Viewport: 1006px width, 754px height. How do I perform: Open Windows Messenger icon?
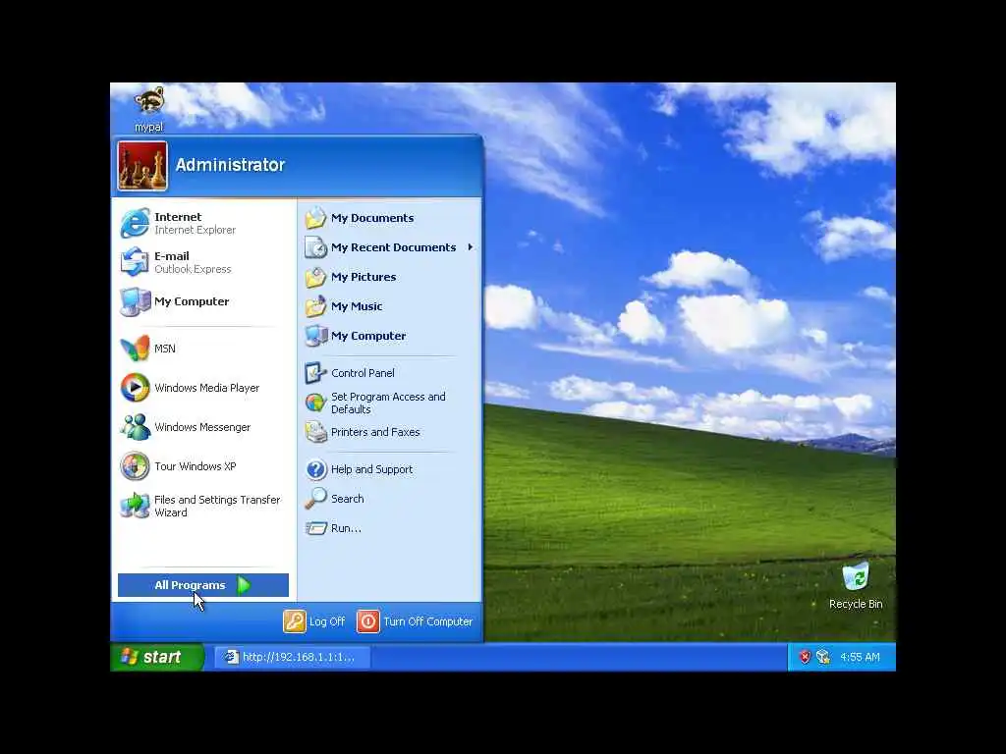tap(135, 427)
